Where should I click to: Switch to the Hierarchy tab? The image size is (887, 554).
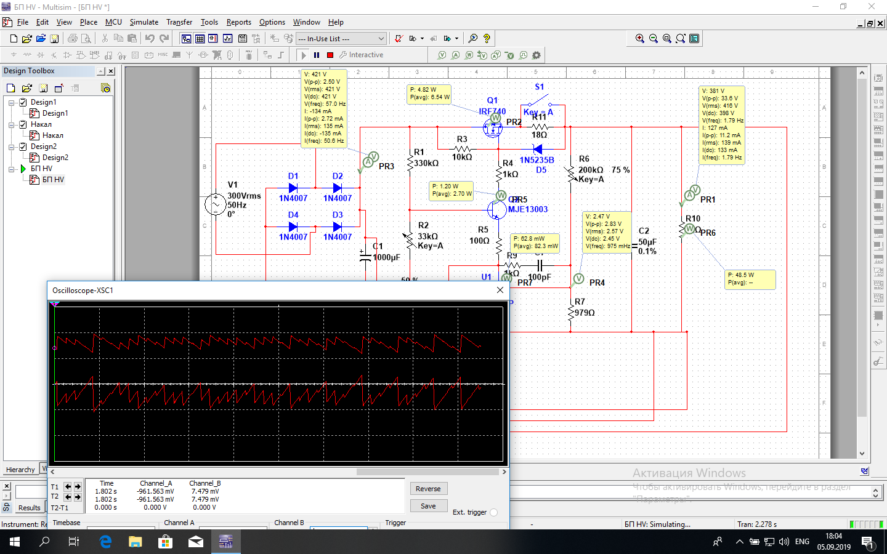(x=20, y=470)
